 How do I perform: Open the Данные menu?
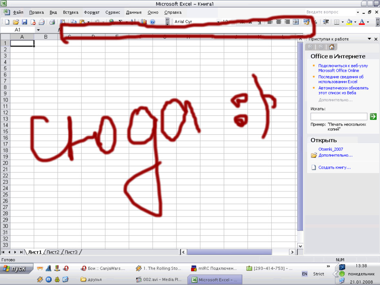click(134, 12)
